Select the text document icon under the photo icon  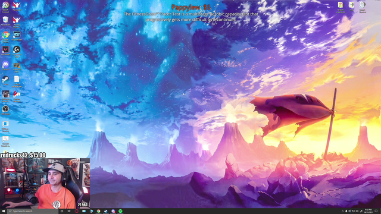(x=17, y=81)
